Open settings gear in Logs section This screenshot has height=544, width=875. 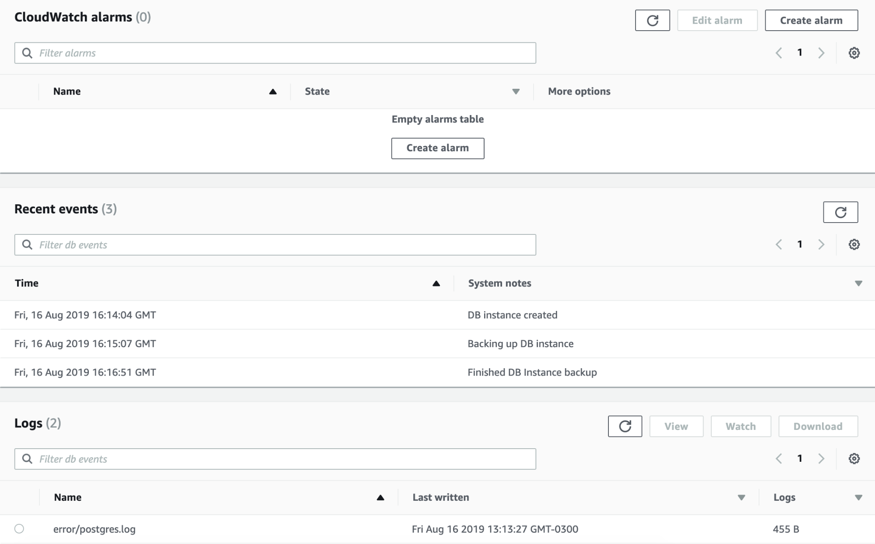pos(854,458)
